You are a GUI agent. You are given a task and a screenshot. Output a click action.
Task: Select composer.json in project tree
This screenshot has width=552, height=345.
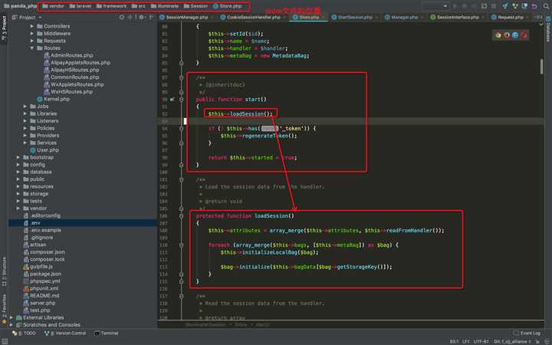click(44, 252)
